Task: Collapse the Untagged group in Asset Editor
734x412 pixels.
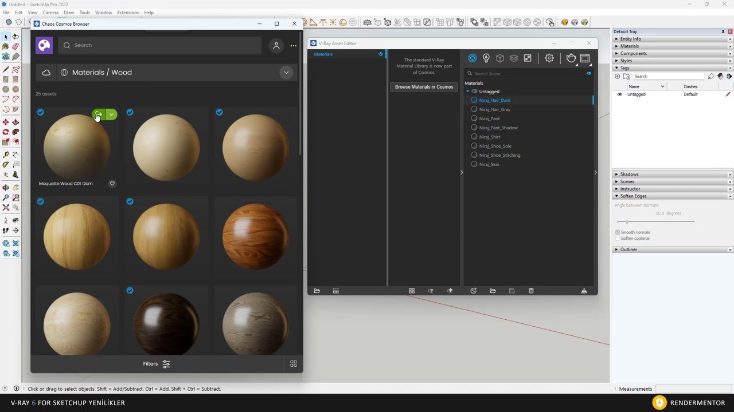Action: 467,92
